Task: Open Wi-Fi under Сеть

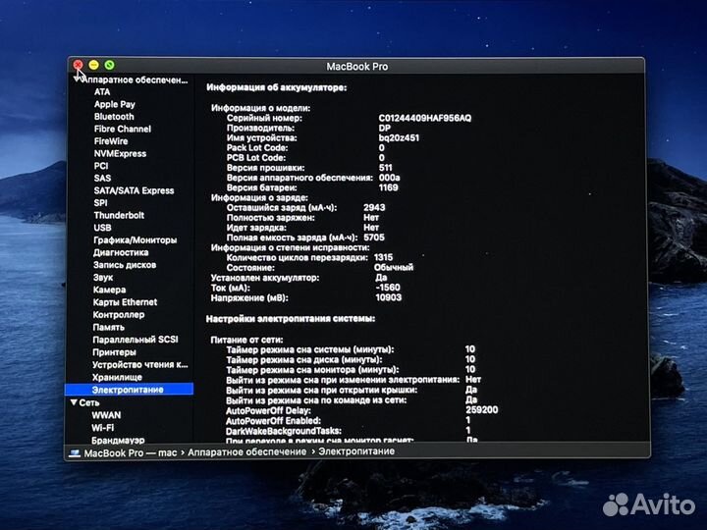Action: pyautogui.click(x=103, y=428)
